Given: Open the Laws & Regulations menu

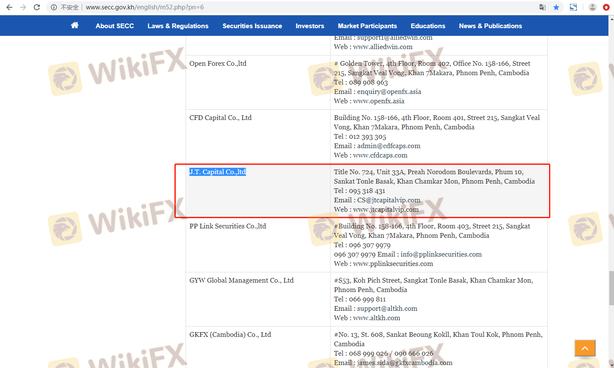Looking at the screenshot, I should click(178, 26).
